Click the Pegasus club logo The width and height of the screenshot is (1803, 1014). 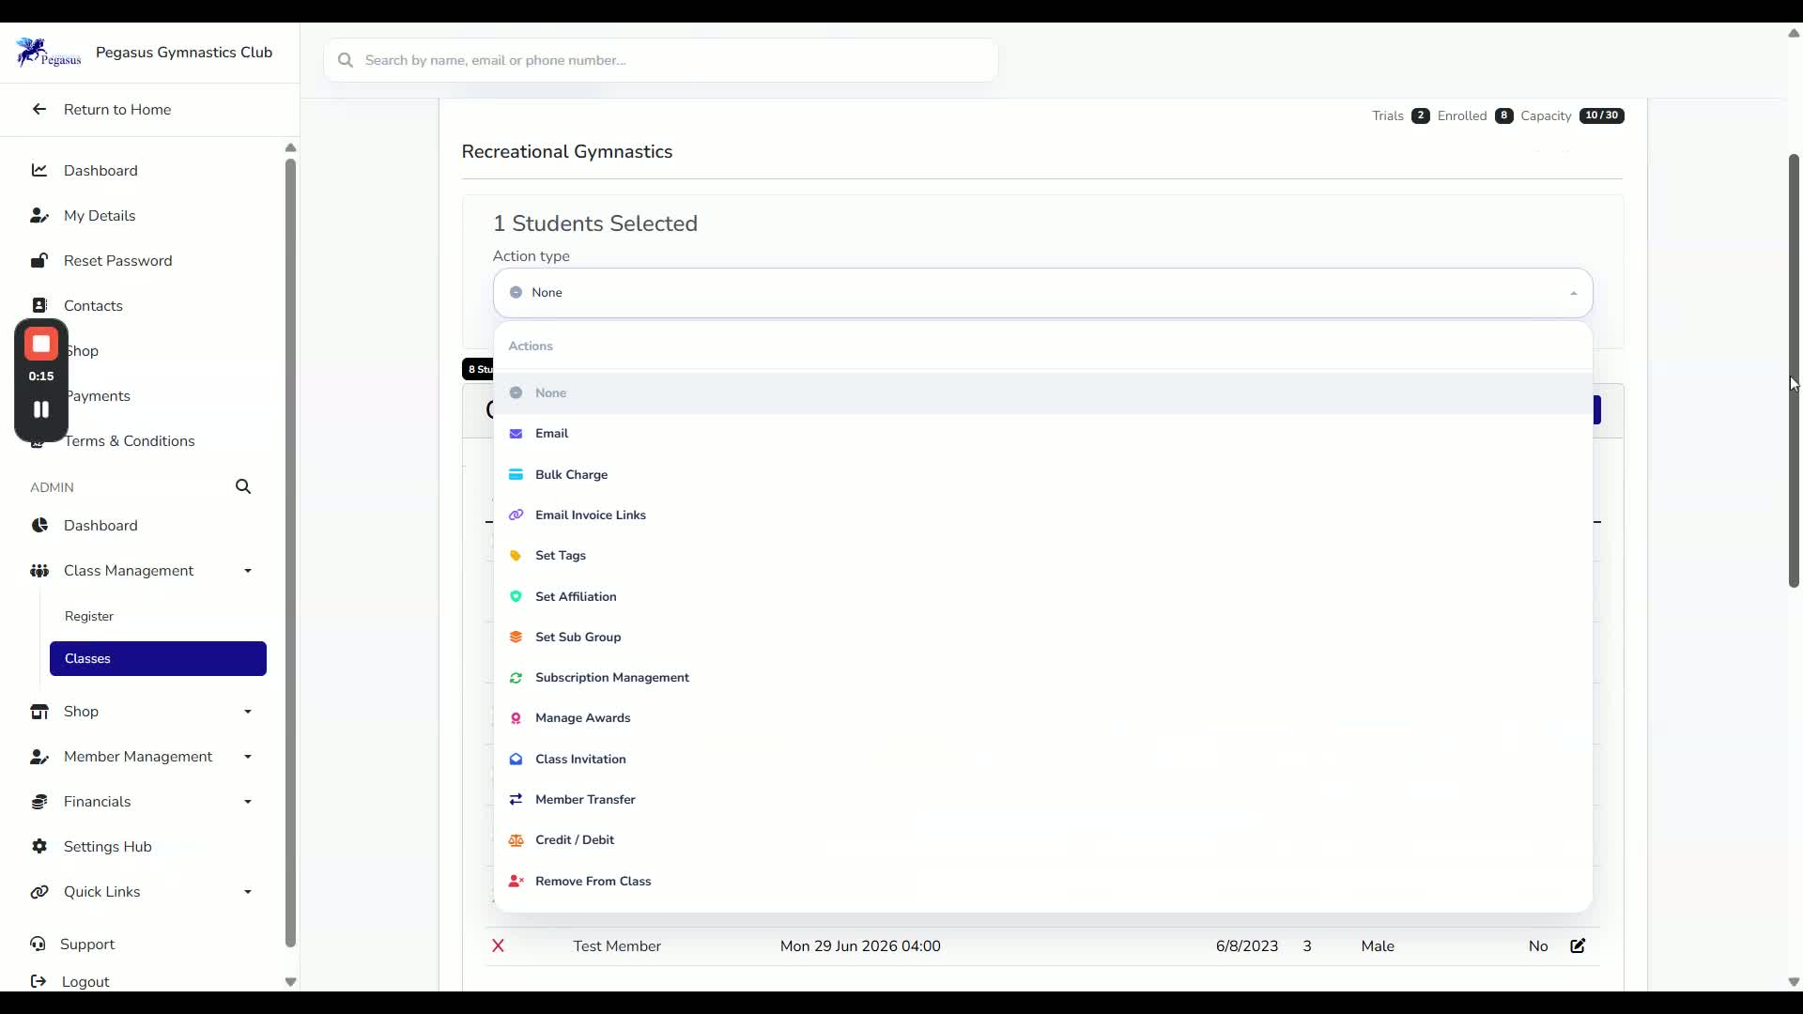tap(48, 53)
